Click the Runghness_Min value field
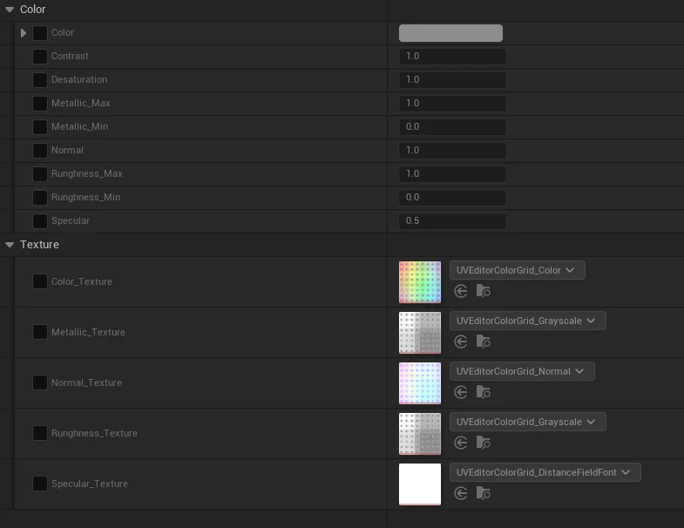Image resolution: width=684 pixels, height=528 pixels. click(453, 198)
